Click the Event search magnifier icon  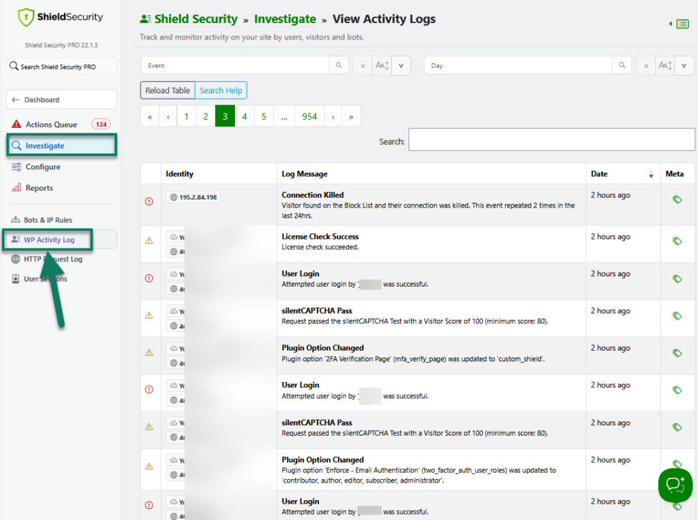[339, 65]
